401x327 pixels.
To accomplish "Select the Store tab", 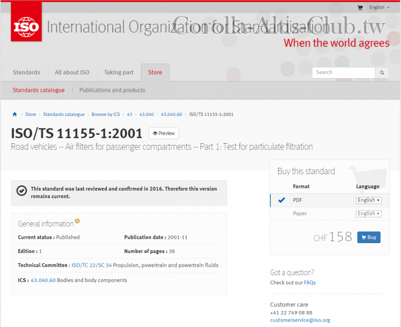I will 155,72.
